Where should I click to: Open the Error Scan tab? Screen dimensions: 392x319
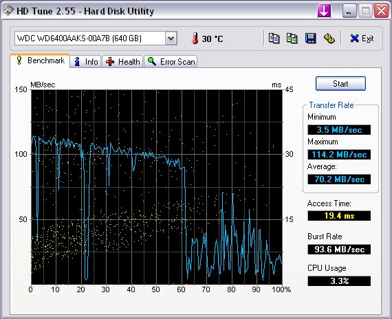pos(171,61)
